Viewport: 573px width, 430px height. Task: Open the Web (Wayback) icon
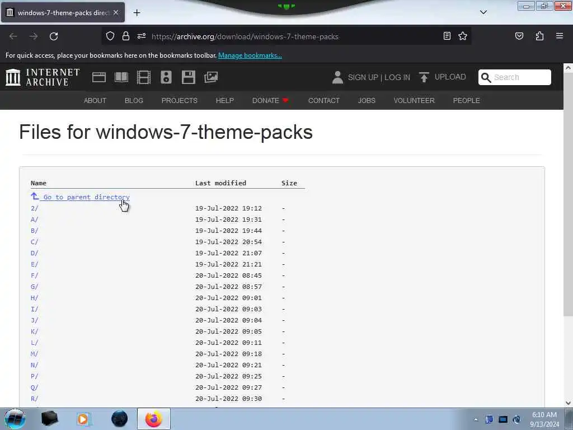98,77
